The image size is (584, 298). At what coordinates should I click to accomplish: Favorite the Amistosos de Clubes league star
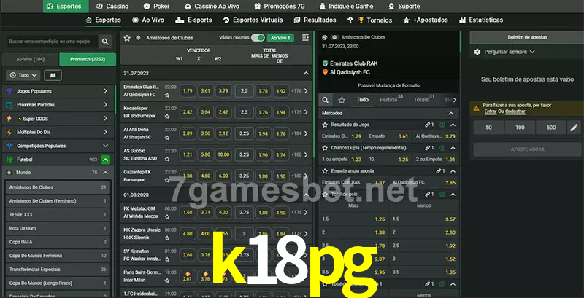click(127, 37)
